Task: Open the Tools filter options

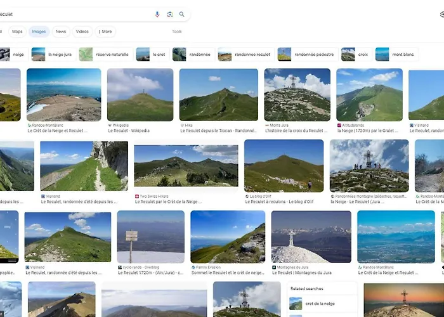Action: (177, 32)
